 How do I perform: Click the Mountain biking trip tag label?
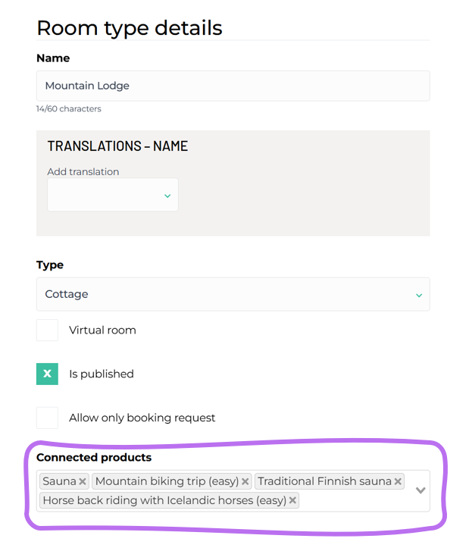point(167,482)
